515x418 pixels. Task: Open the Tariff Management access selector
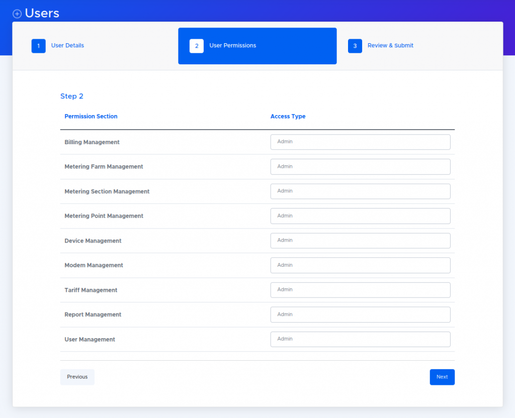tap(360, 289)
